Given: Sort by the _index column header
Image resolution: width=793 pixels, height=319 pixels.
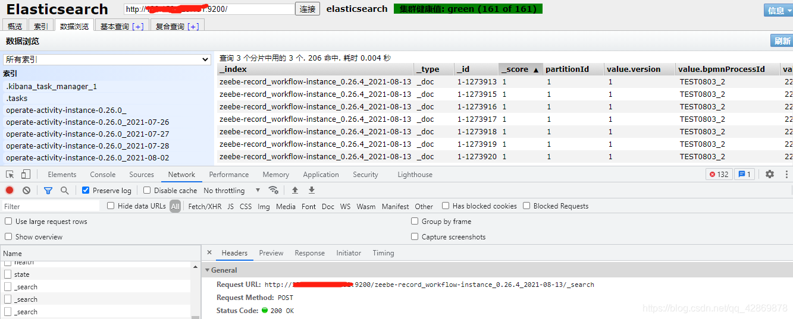Looking at the screenshot, I should click(315, 69).
